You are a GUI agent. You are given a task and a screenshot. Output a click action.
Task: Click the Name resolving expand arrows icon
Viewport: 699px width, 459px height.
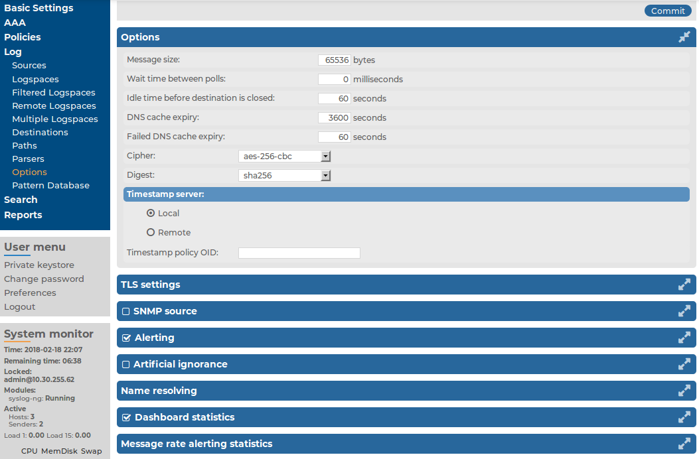pyautogui.click(x=684, y=391)
